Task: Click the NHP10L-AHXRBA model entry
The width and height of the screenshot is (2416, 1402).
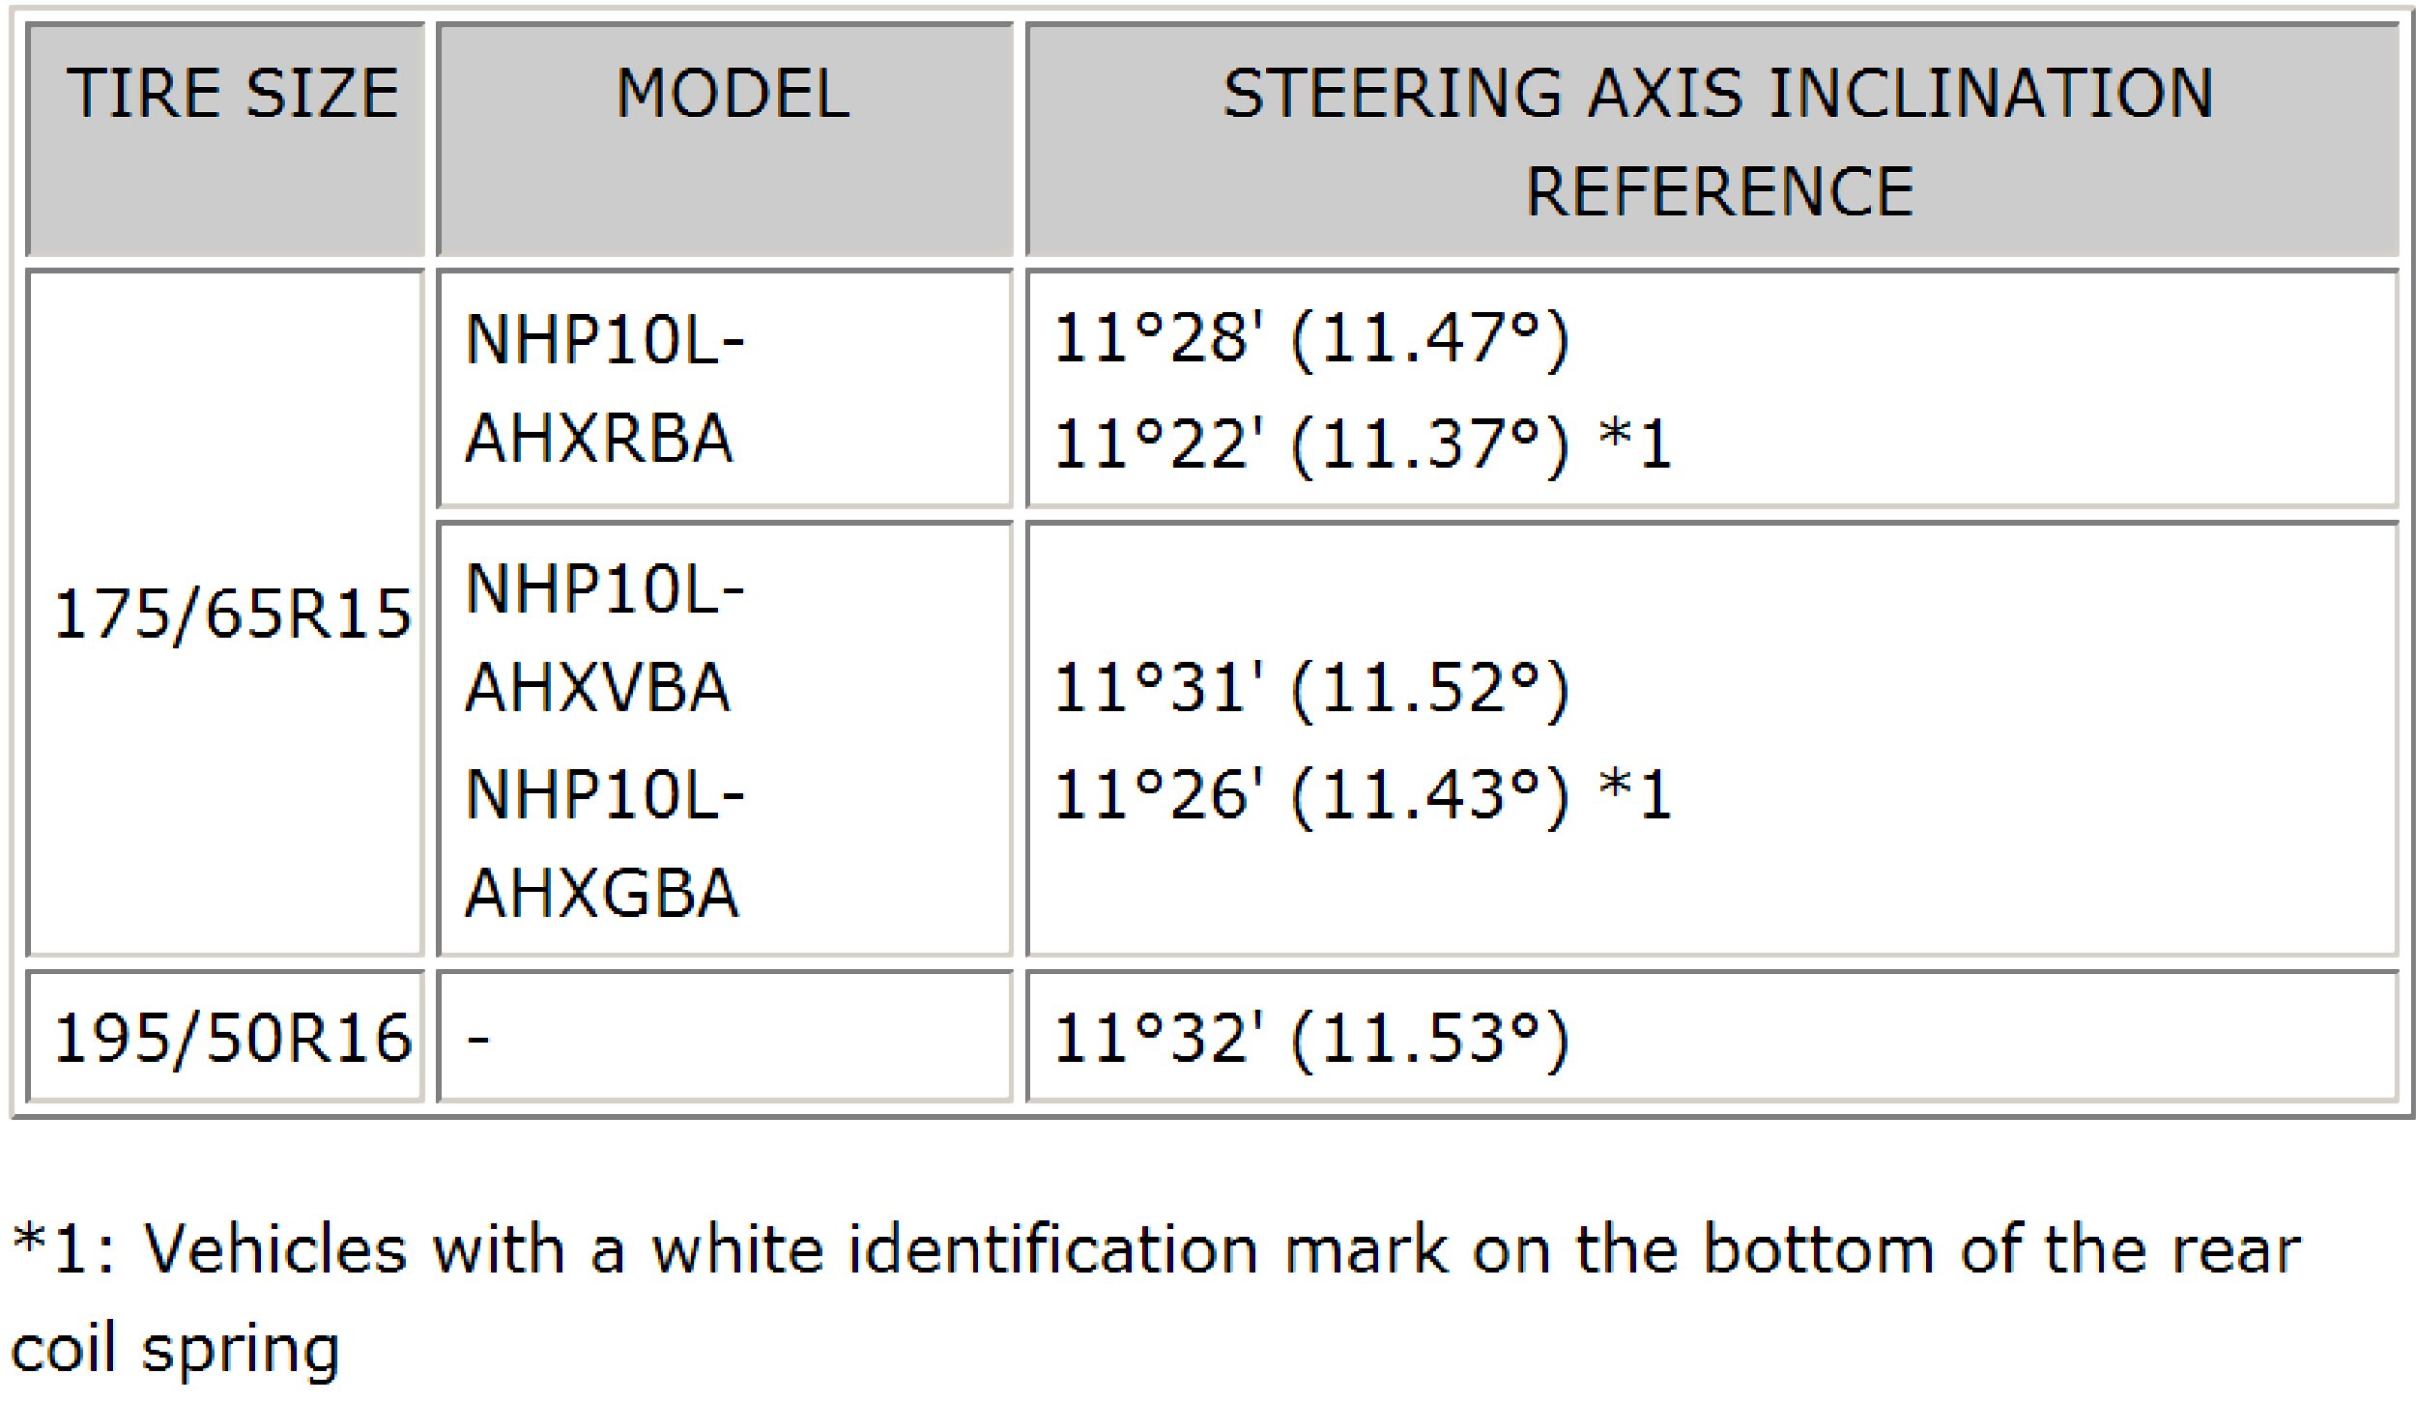Action: [x=604, y=388]
